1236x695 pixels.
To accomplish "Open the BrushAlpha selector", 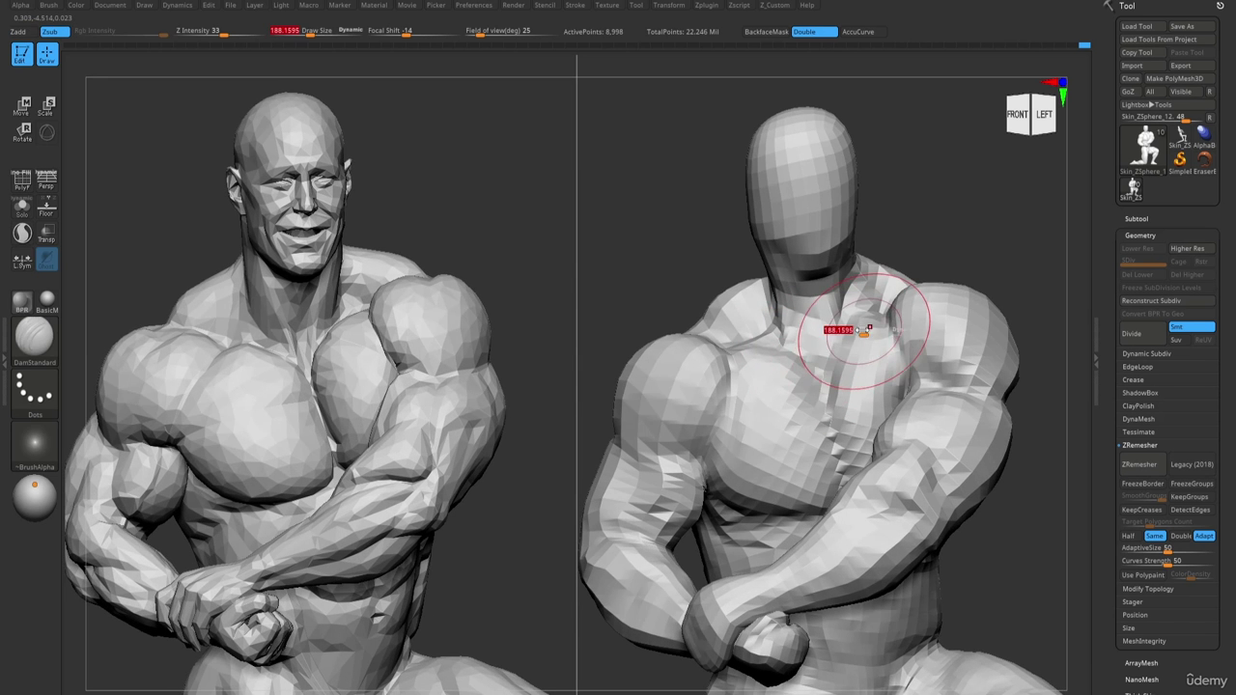I will coord(35,446).
